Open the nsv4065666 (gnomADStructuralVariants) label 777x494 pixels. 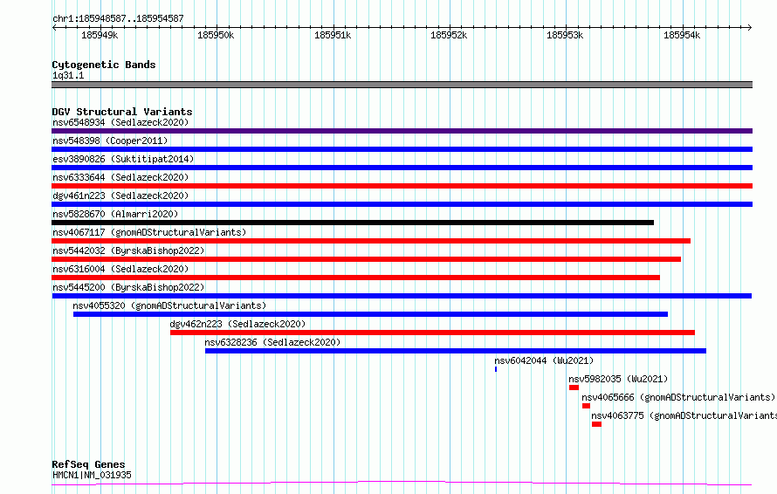click(678, 397)
